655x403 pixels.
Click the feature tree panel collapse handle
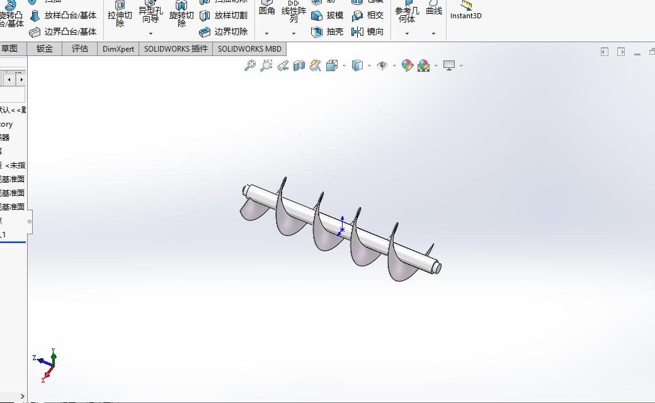(x=30, y=222)
